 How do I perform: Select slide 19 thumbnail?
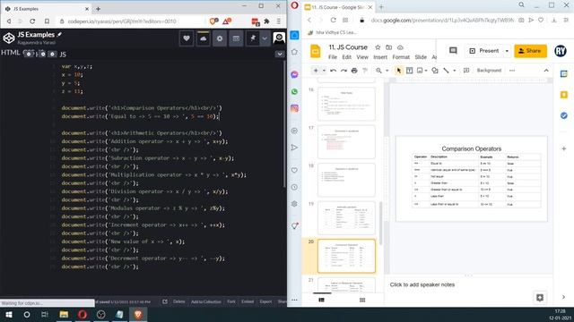(346, 218)
